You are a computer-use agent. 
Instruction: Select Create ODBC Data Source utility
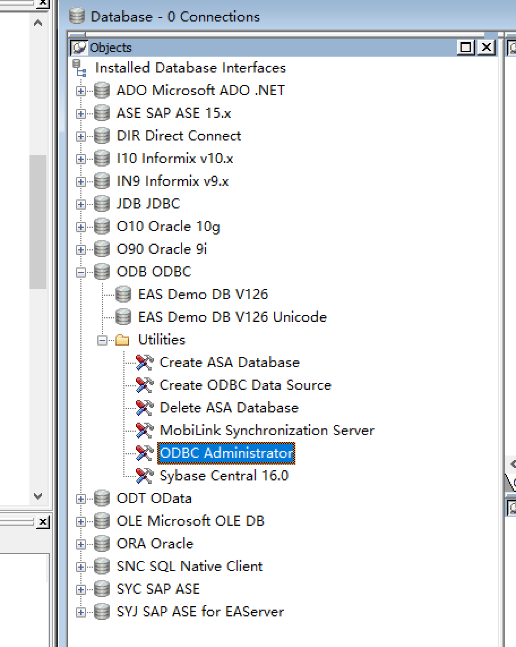[x=245, y=385]
